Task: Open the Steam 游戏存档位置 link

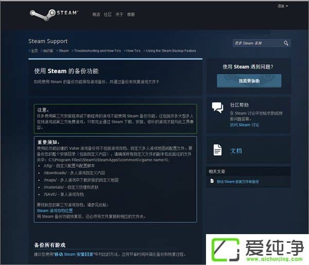Action: coord(55,210)
